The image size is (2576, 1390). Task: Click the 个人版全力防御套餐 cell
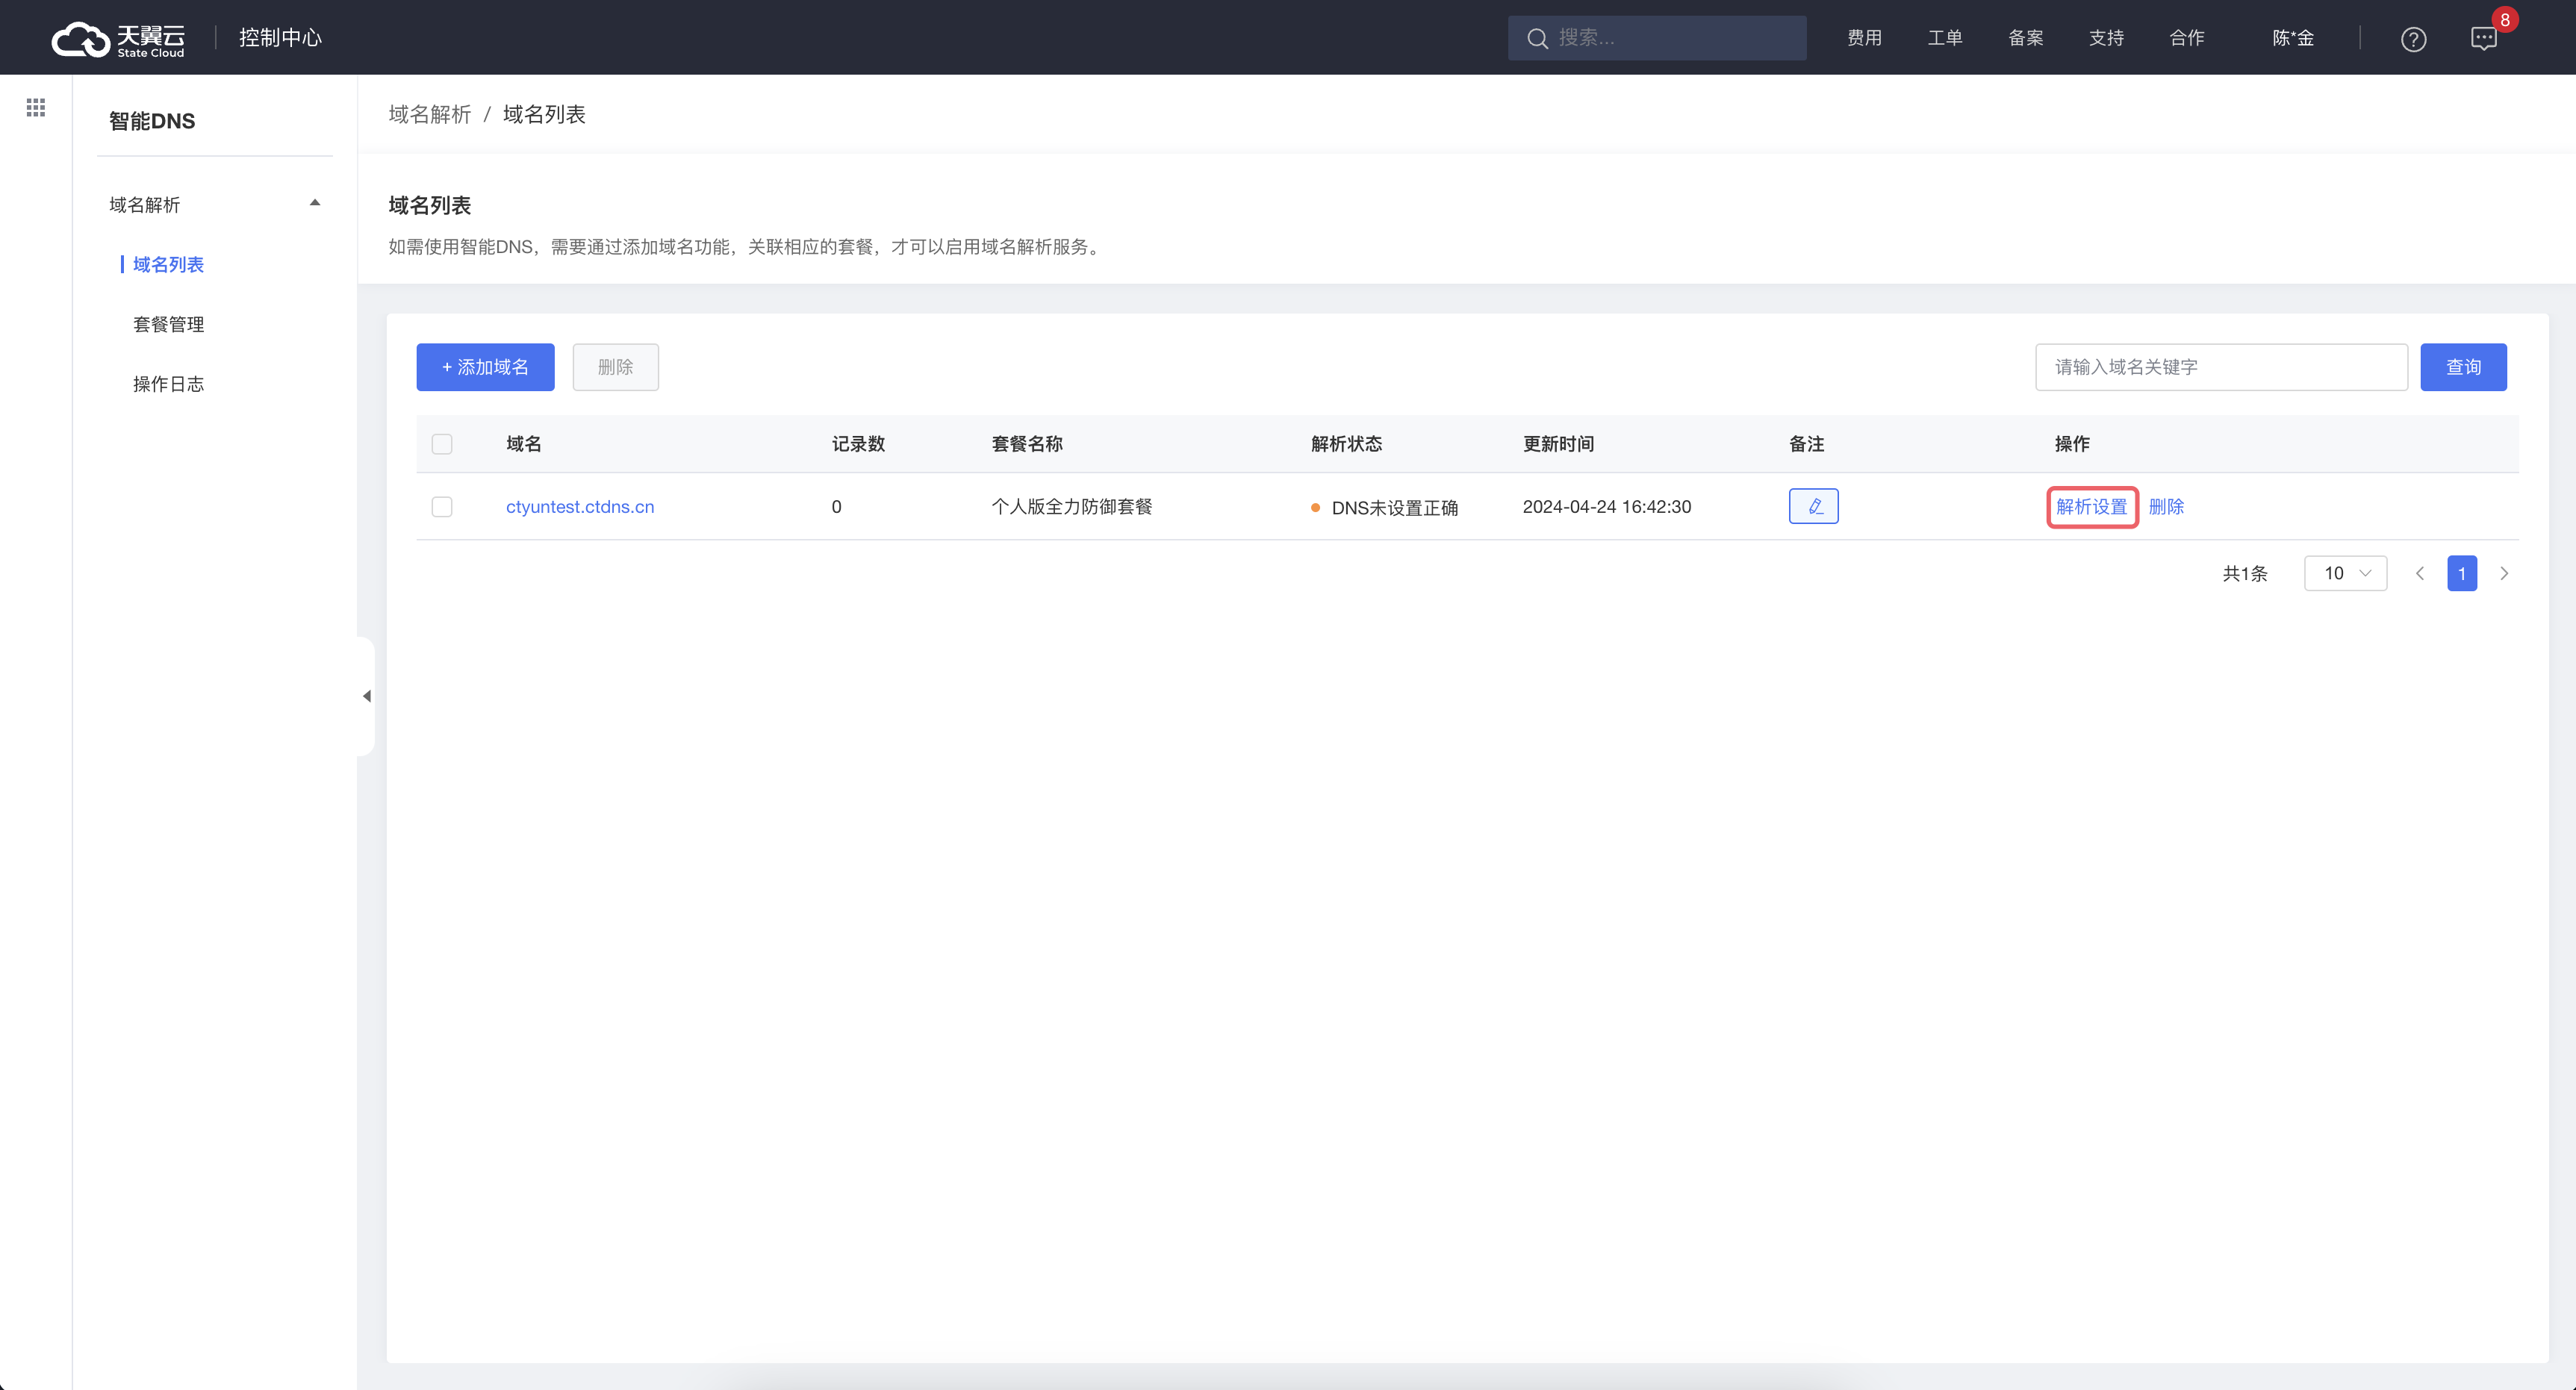[1072, 506]
